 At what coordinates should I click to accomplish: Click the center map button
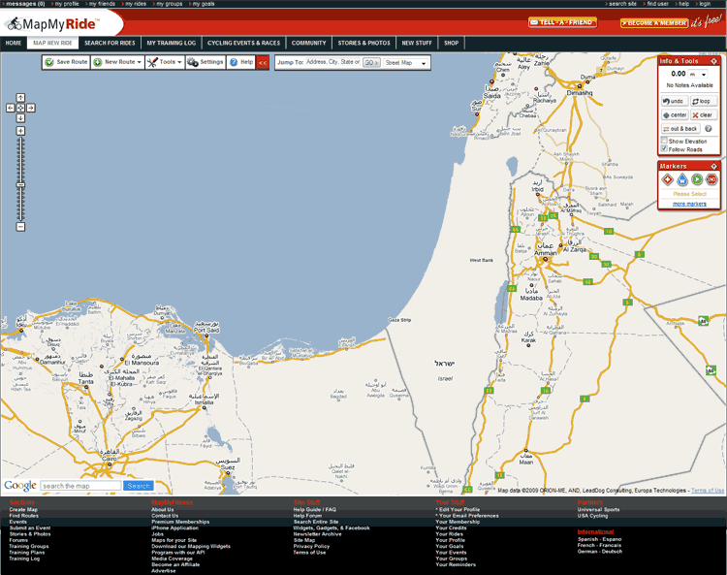[674, 115]
